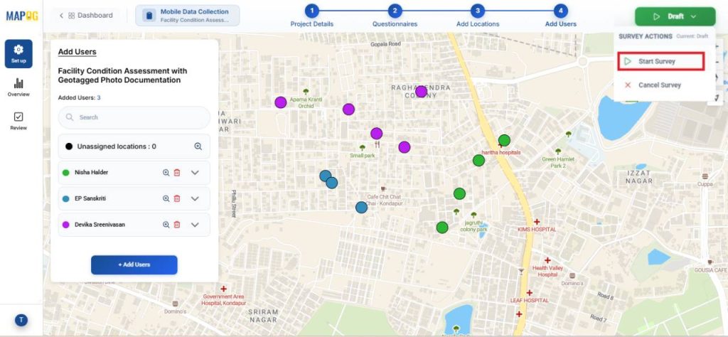Image resolution: width=728 pixels, height=337 pixels.
Task: Zoom to Devika Sreenivasan's locations
Action: pos(166,225)
